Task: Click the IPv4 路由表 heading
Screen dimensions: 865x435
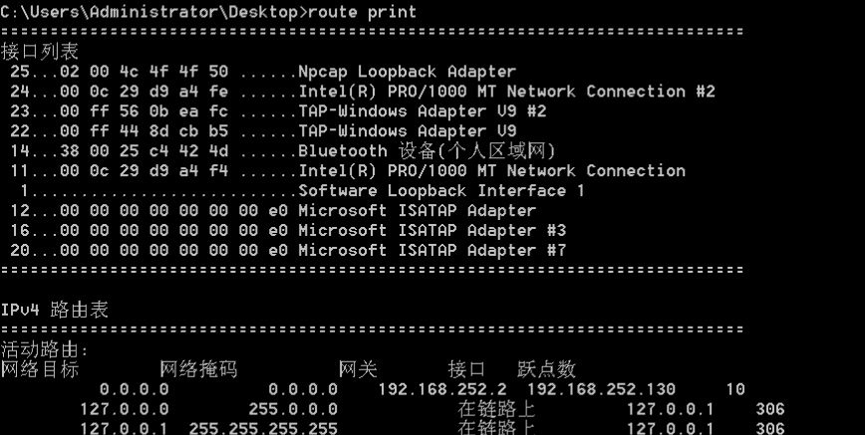Action: pyautogui.click(x=54, y=310)
